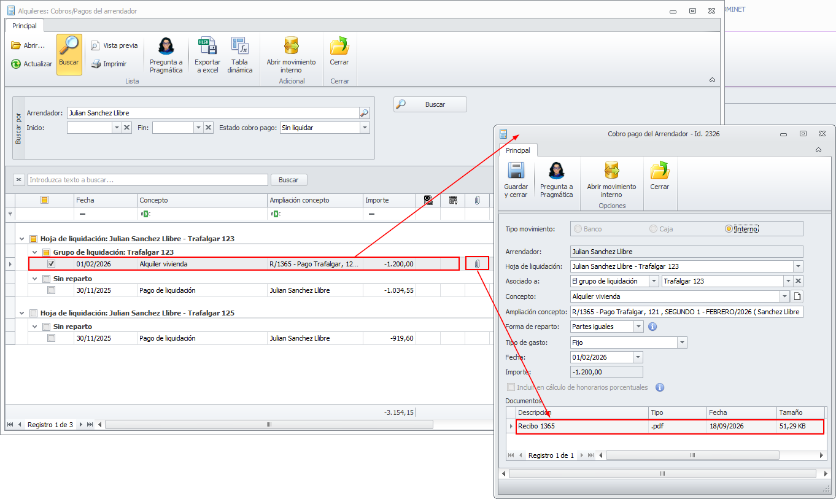
Task: Toggle the select-all checkbox in the grid header
Action: click(44, 200)
